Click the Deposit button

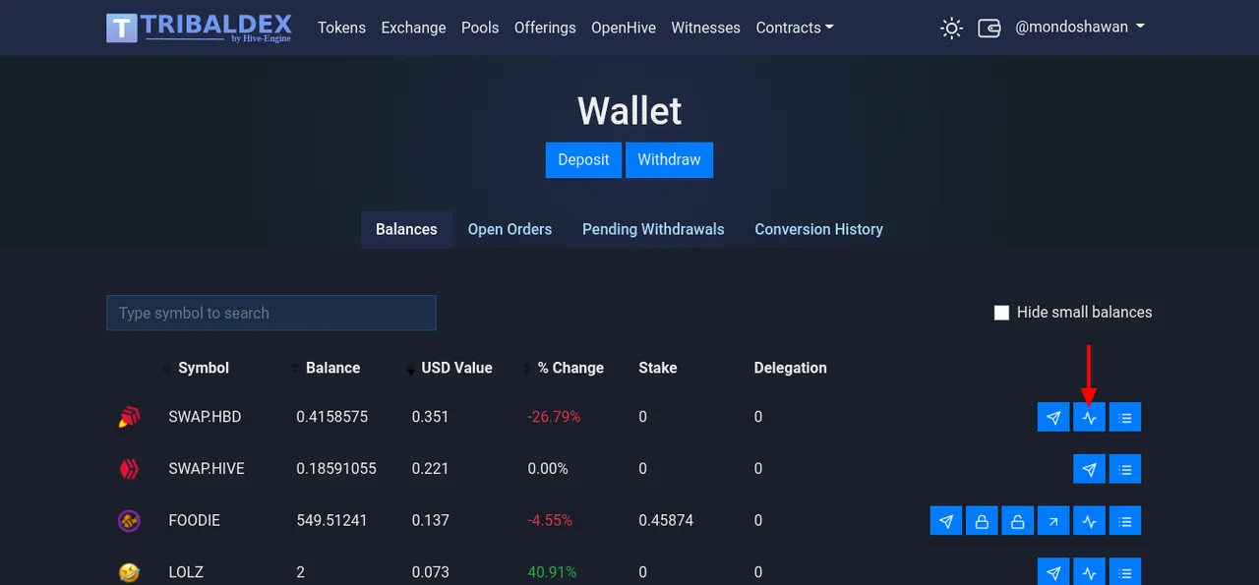583,159
